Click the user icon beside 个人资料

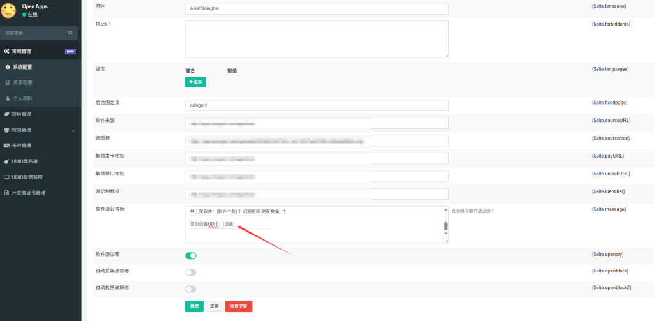[x=8, y=98]
